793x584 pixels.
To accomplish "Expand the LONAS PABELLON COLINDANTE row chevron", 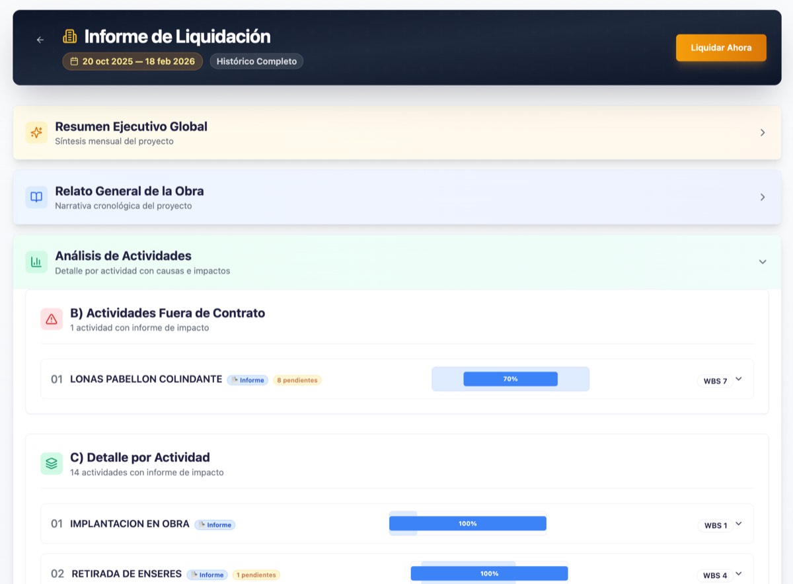I will pos(739,379).
